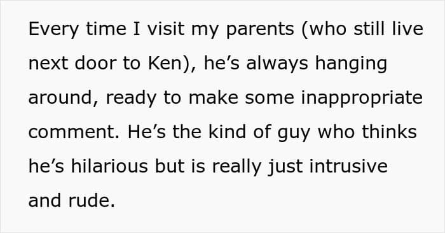The height and width of the screenshot is (233, 445).
Task: Click the word "thinks" in fourth line
Action: click(389, 132)
